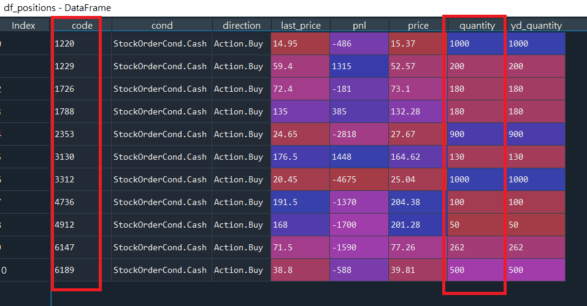
Task: Select pnl cell 1448
Action: (x=359, y=157)
